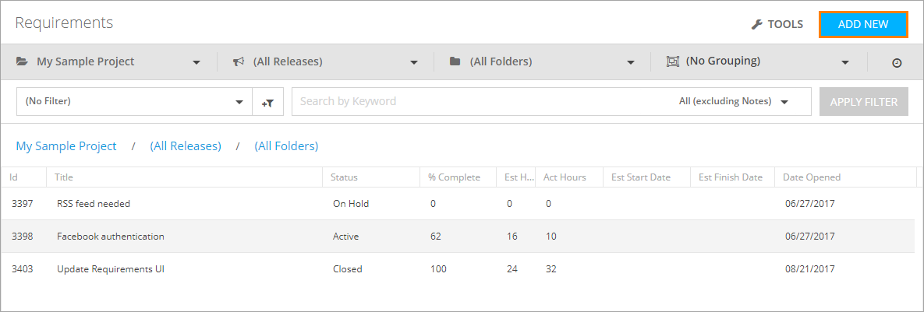924x312 pixels.
Task: Select the Facebook authentication requirement row
Action: coord(111,237)
